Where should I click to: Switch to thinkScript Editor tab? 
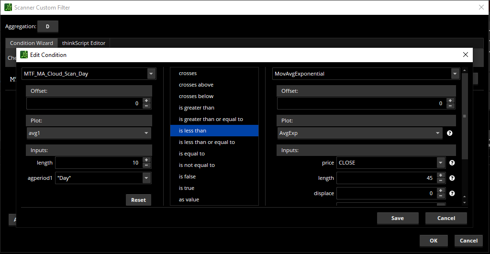point(84,43)
